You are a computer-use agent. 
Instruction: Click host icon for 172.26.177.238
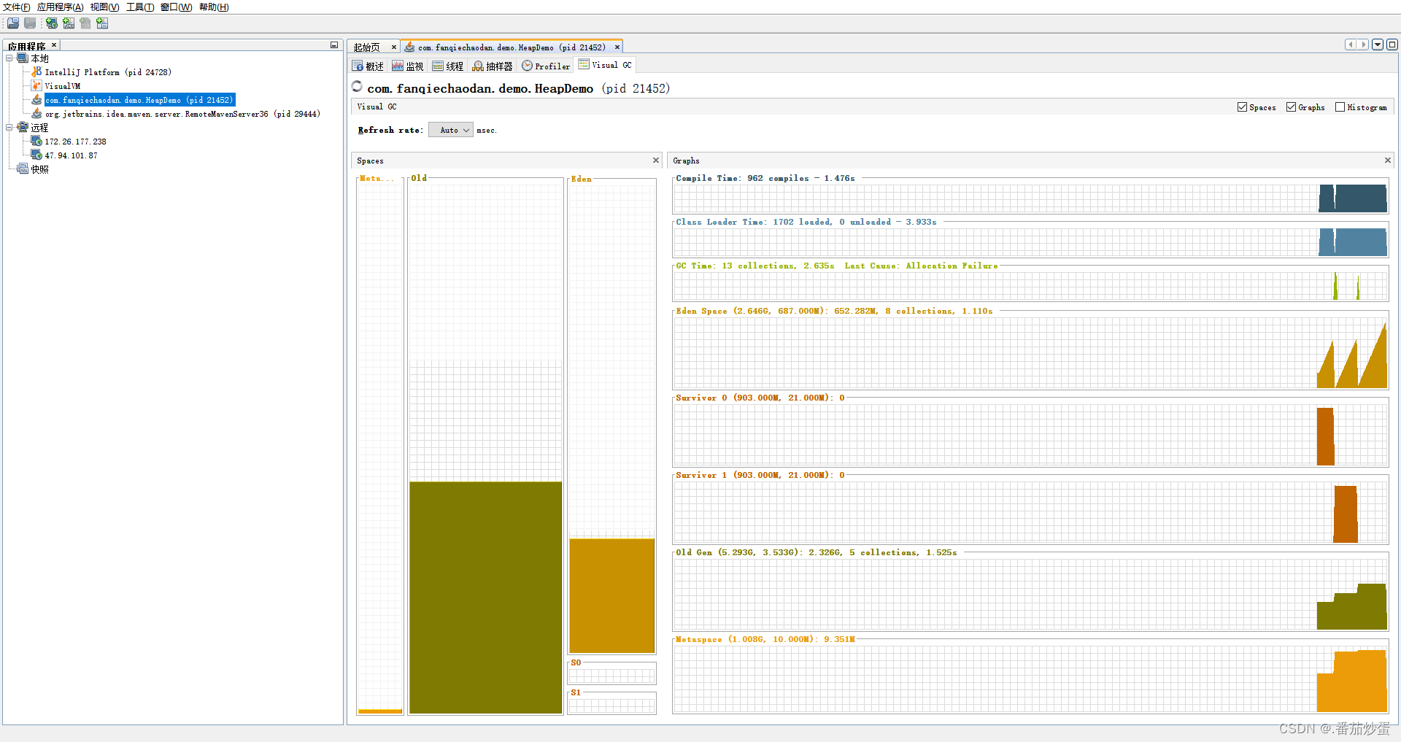click(36, 142)
